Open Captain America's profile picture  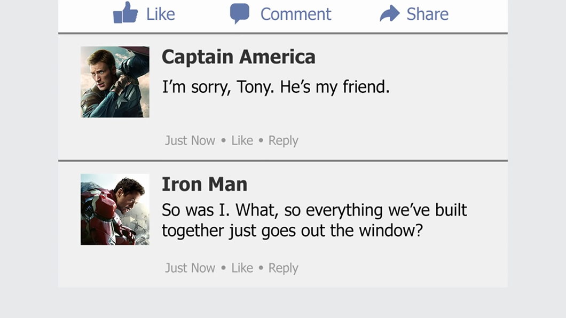click(115, 82)
